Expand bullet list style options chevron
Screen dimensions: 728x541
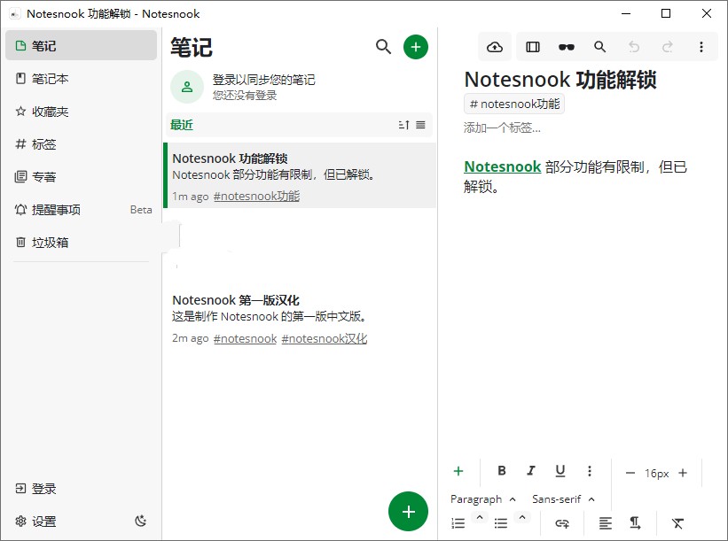(x=522, y=517)
